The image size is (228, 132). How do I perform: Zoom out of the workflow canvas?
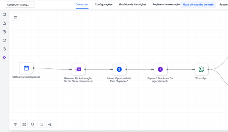(33, 124)
